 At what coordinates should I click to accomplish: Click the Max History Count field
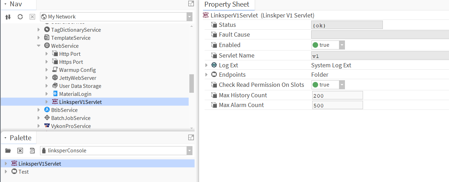point(337,96)
